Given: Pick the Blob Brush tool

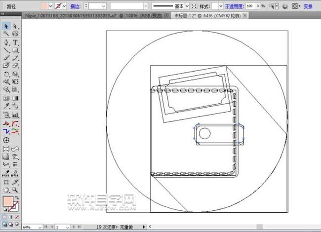Looking at the screenshot, I should [x=6, y=65].
